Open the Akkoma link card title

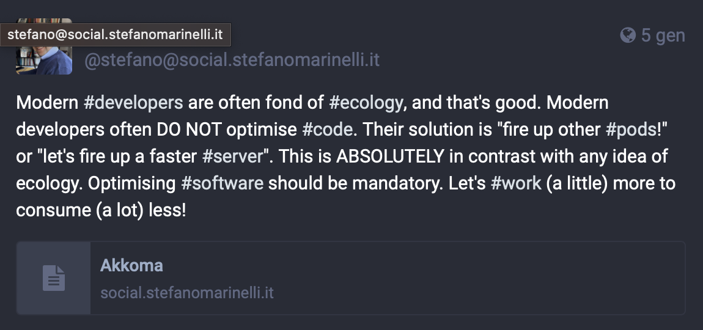131,265
